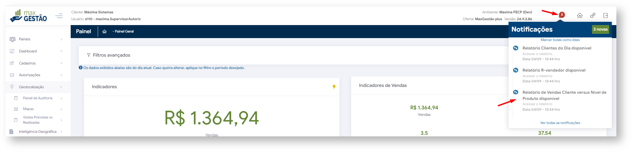
Task: Click the 37.54 indicator value
Action: [545, 133]
